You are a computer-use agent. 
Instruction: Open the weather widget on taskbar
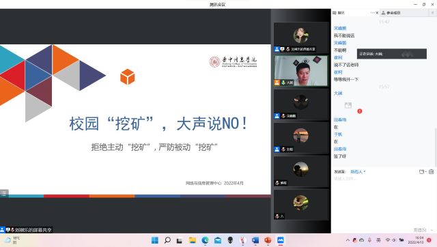[x=12, y=240]
